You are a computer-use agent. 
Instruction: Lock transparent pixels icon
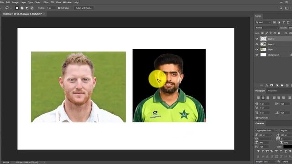(262, 33)
